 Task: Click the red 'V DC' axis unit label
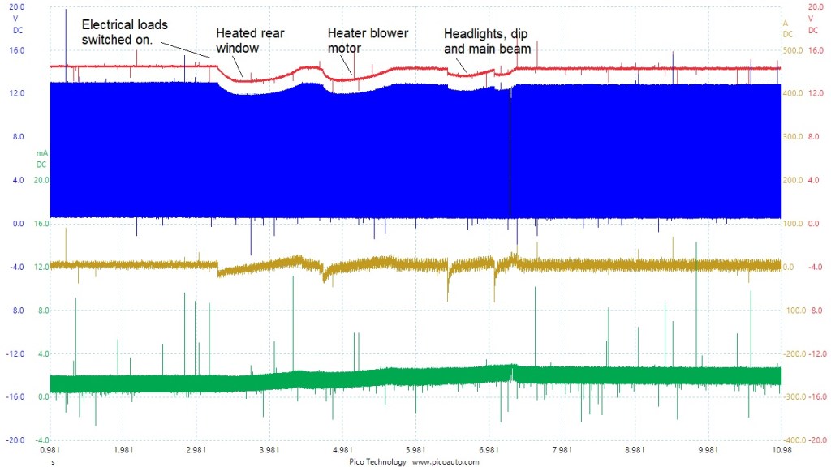tap(812, 24)
